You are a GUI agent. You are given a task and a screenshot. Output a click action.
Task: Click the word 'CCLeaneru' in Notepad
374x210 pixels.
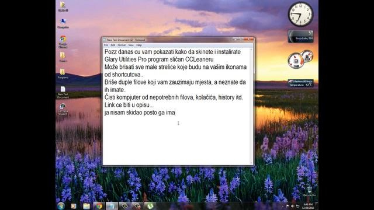tap(199, 60)
